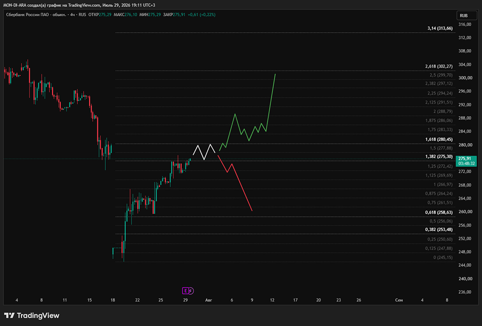Select the red bearish projection line

235,183
